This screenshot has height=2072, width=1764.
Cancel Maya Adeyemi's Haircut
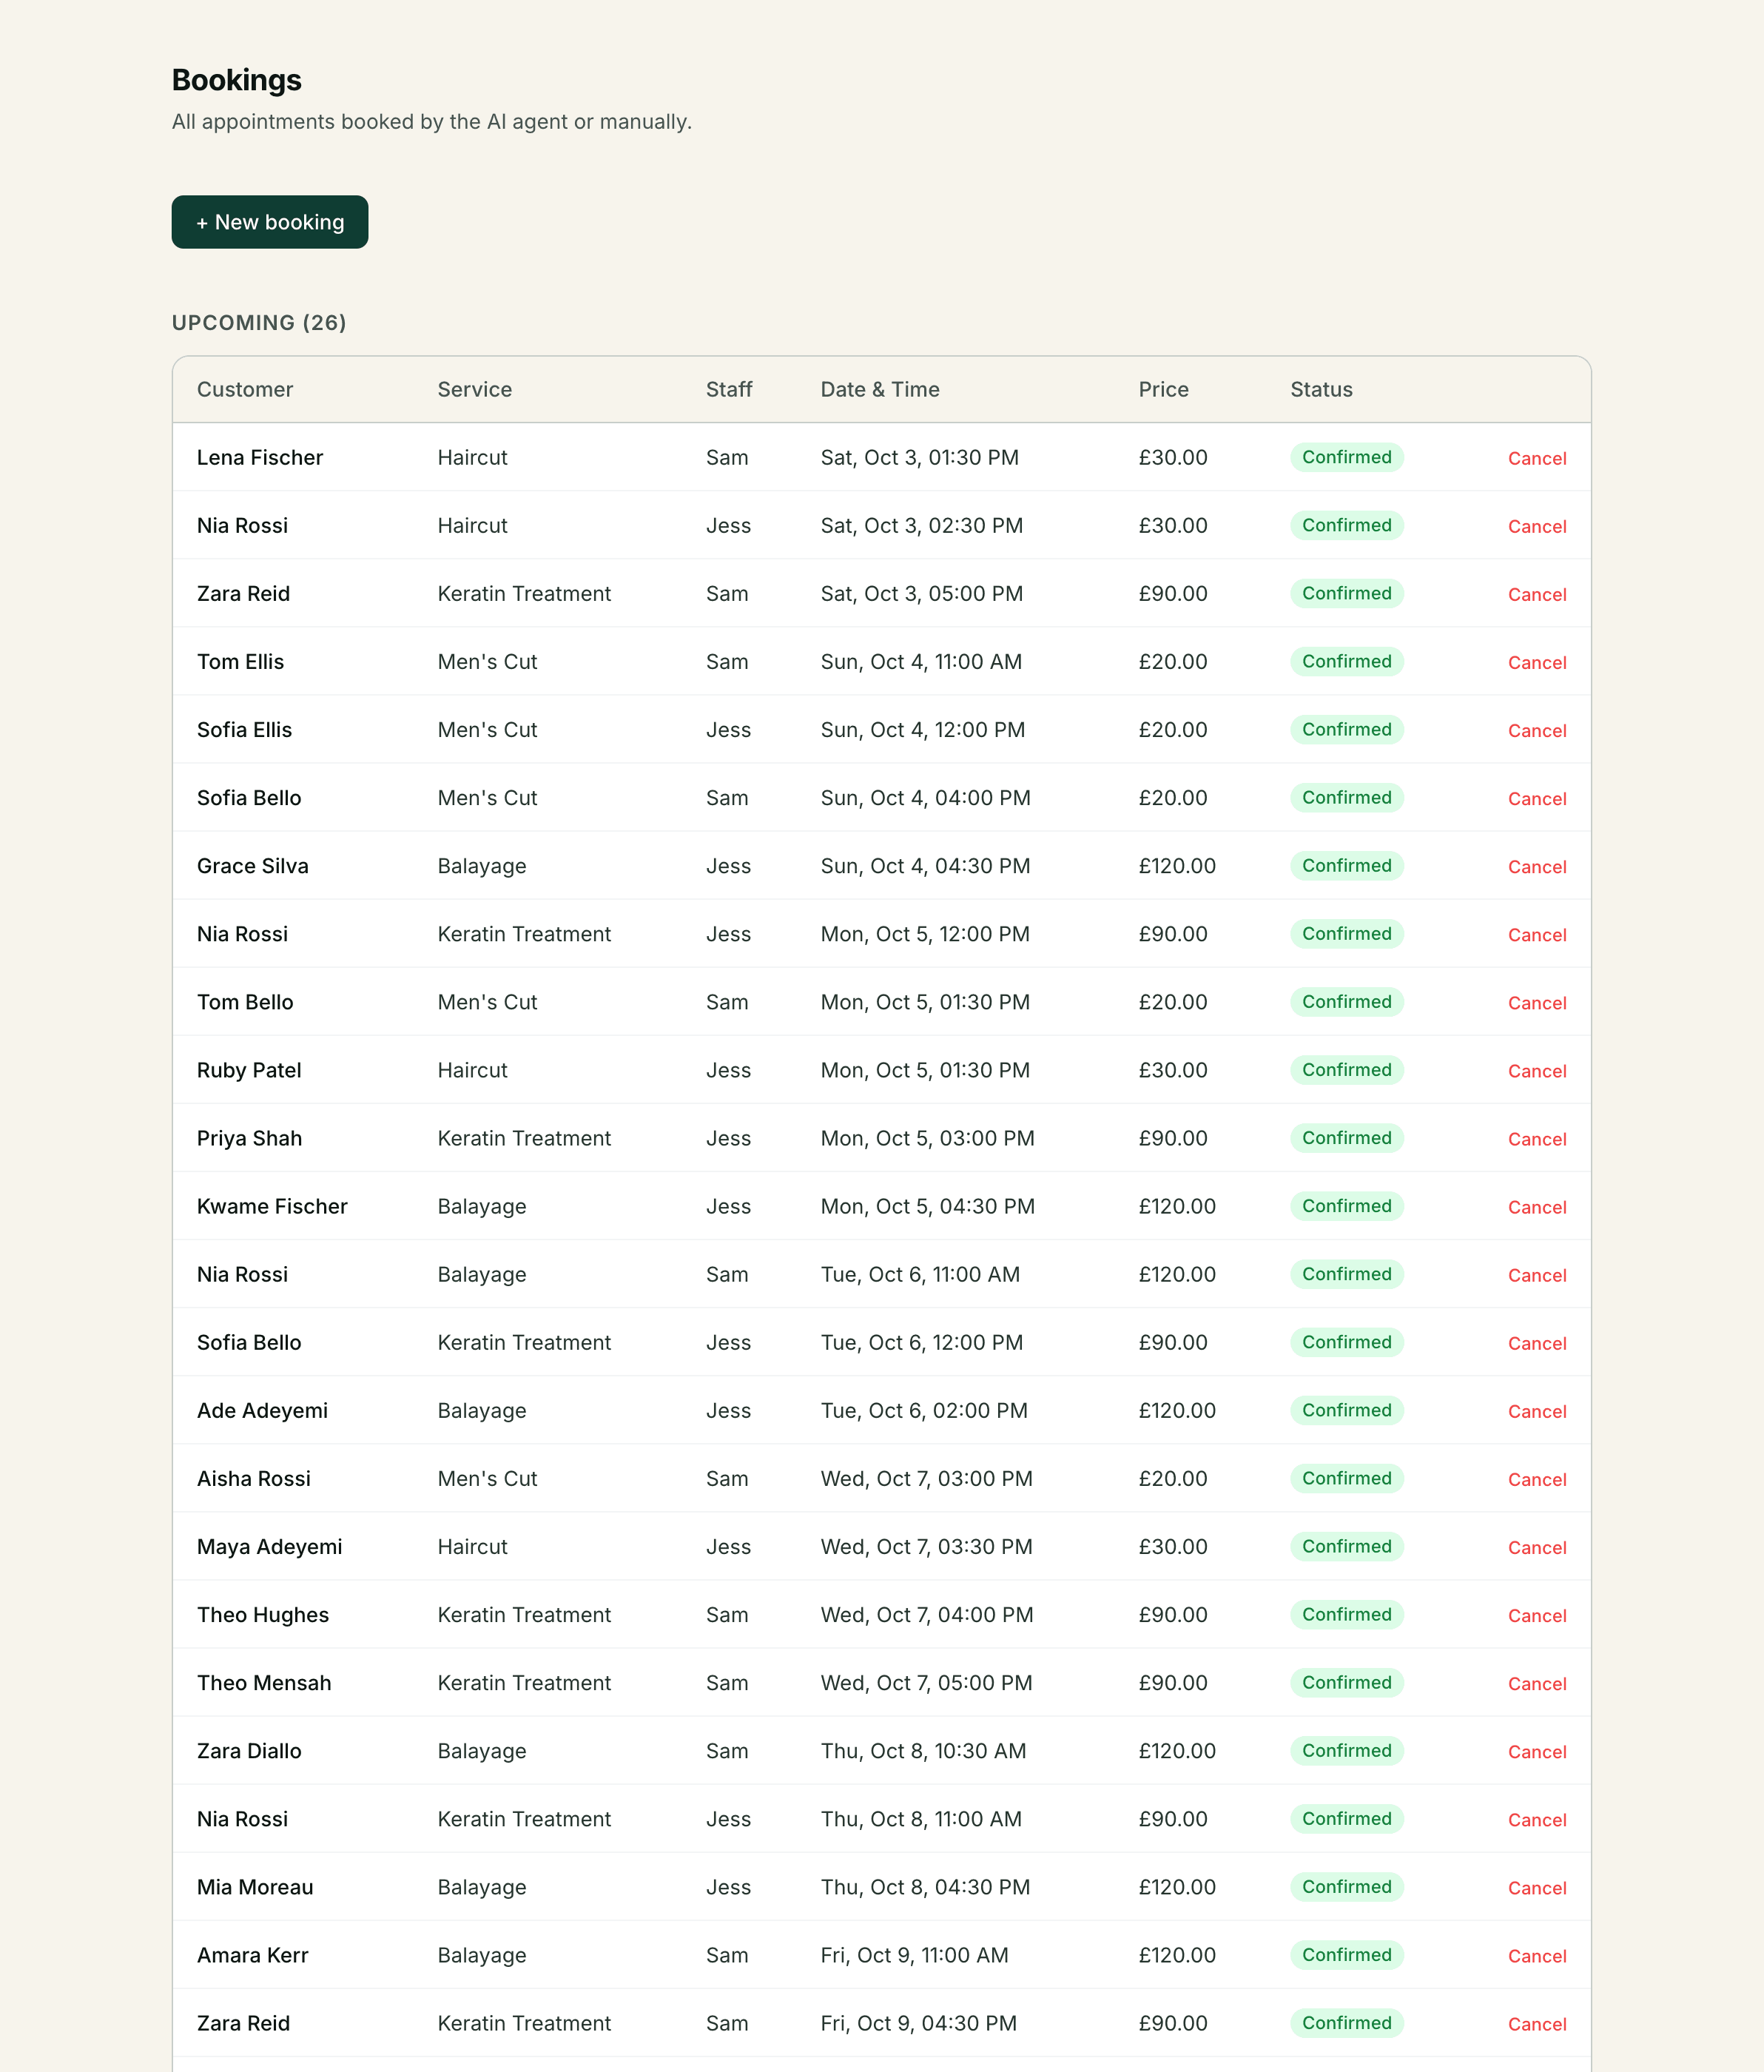pyautogui.click(x=1537, y=1547)
